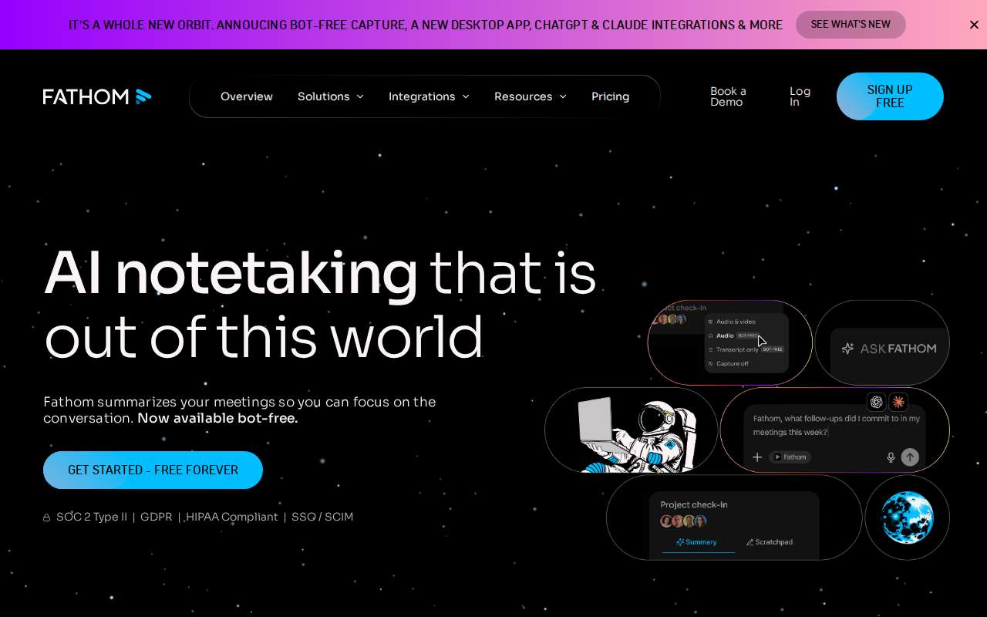Click GET STARTED - FREE FOREVER button

pos(153,470)
